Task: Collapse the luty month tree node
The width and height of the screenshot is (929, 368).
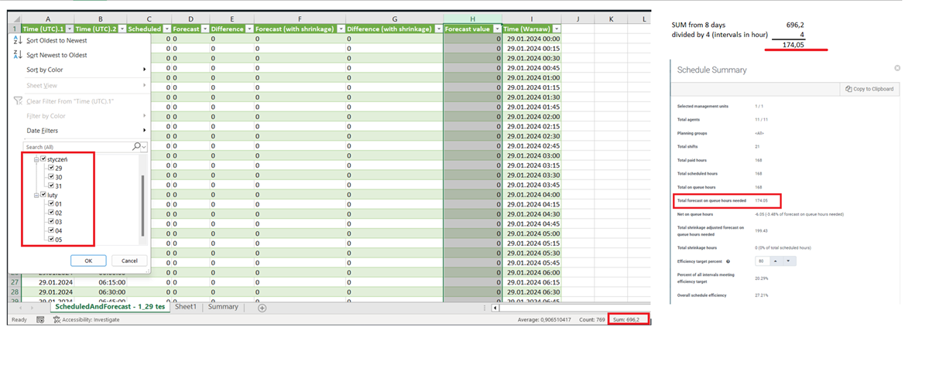Action: tap(36, 195)
